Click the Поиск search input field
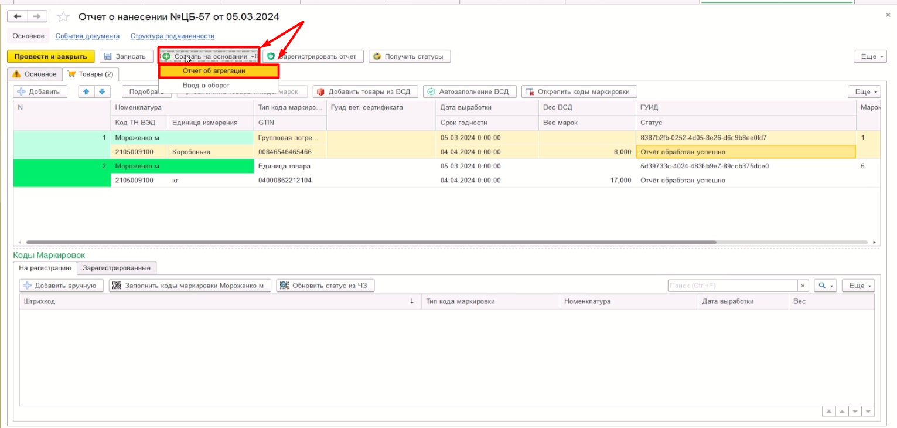 click(732, 286)
